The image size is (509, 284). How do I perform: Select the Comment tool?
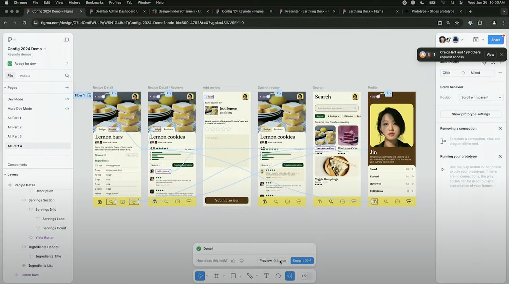click(x=278, y=276)
